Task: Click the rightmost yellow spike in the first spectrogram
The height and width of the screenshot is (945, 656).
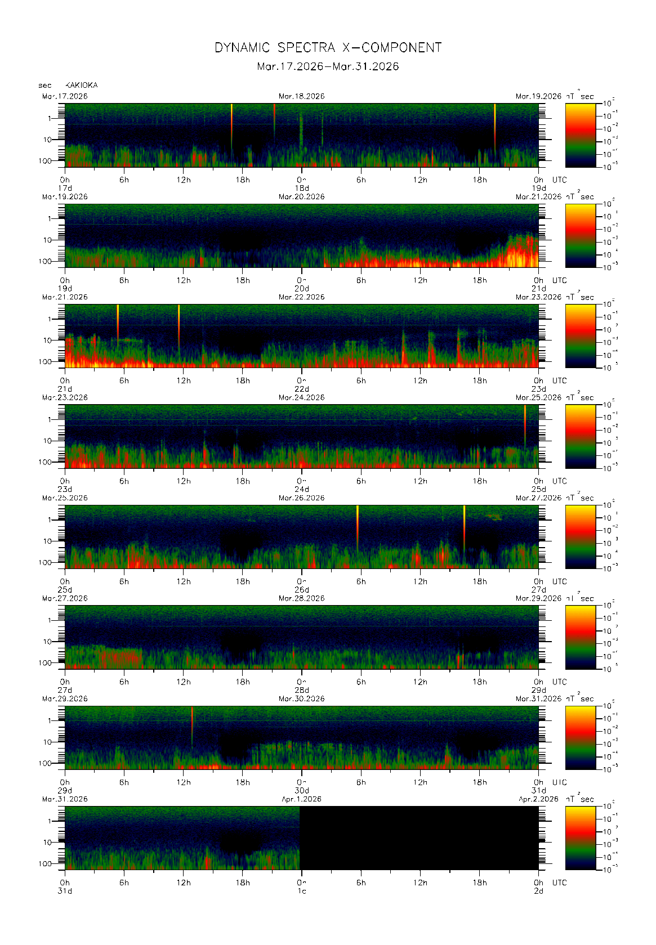Action: tap(495, 121)
